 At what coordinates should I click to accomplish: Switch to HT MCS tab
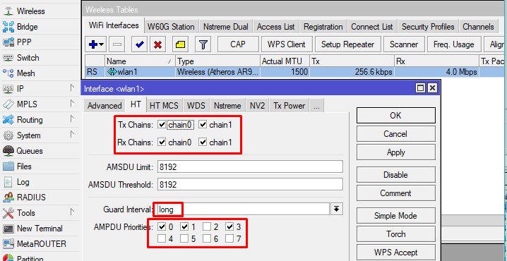tap(164, 106)
